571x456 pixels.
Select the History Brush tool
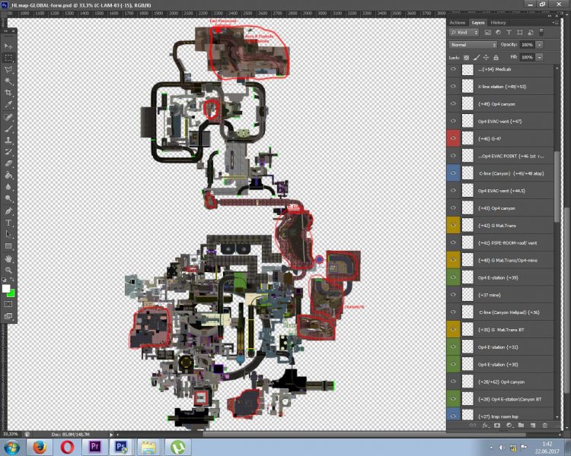click(8, 152)
